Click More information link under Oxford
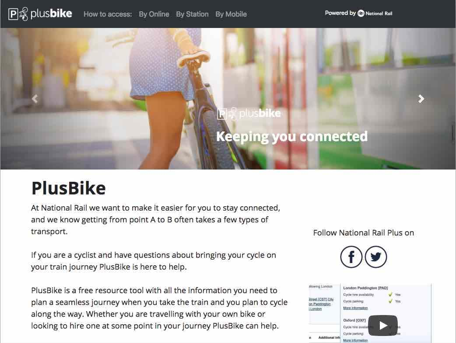The height and width of the screenshot is (343, 456). click(x=355, y=340)
